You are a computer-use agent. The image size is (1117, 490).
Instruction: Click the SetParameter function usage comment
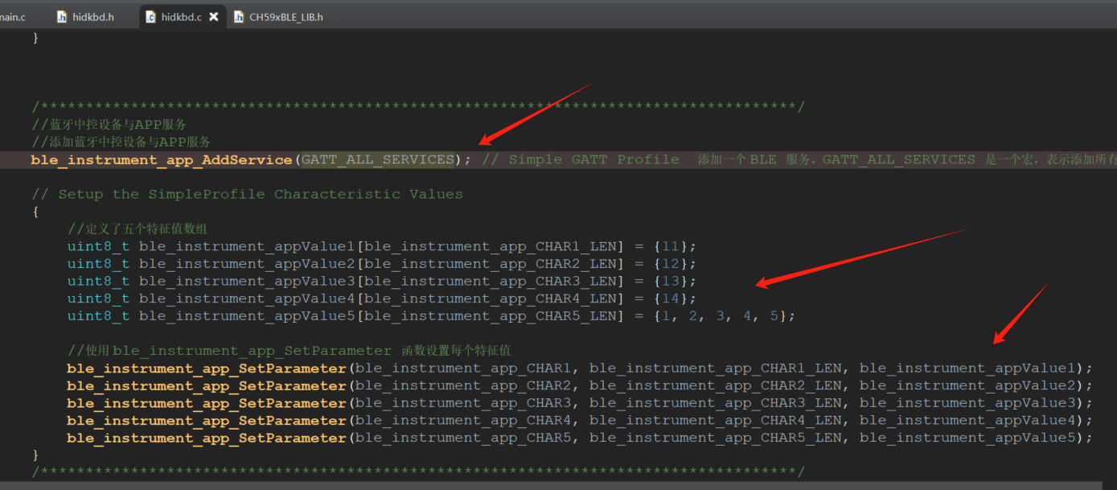coord(289,351)
